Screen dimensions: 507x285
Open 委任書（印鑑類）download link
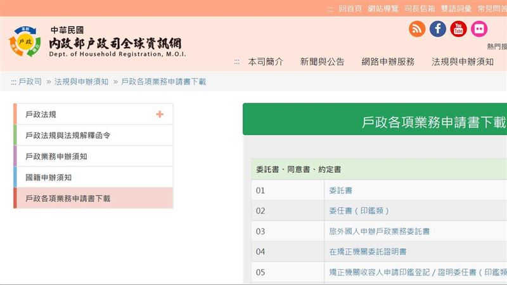[x=359, y=211]
